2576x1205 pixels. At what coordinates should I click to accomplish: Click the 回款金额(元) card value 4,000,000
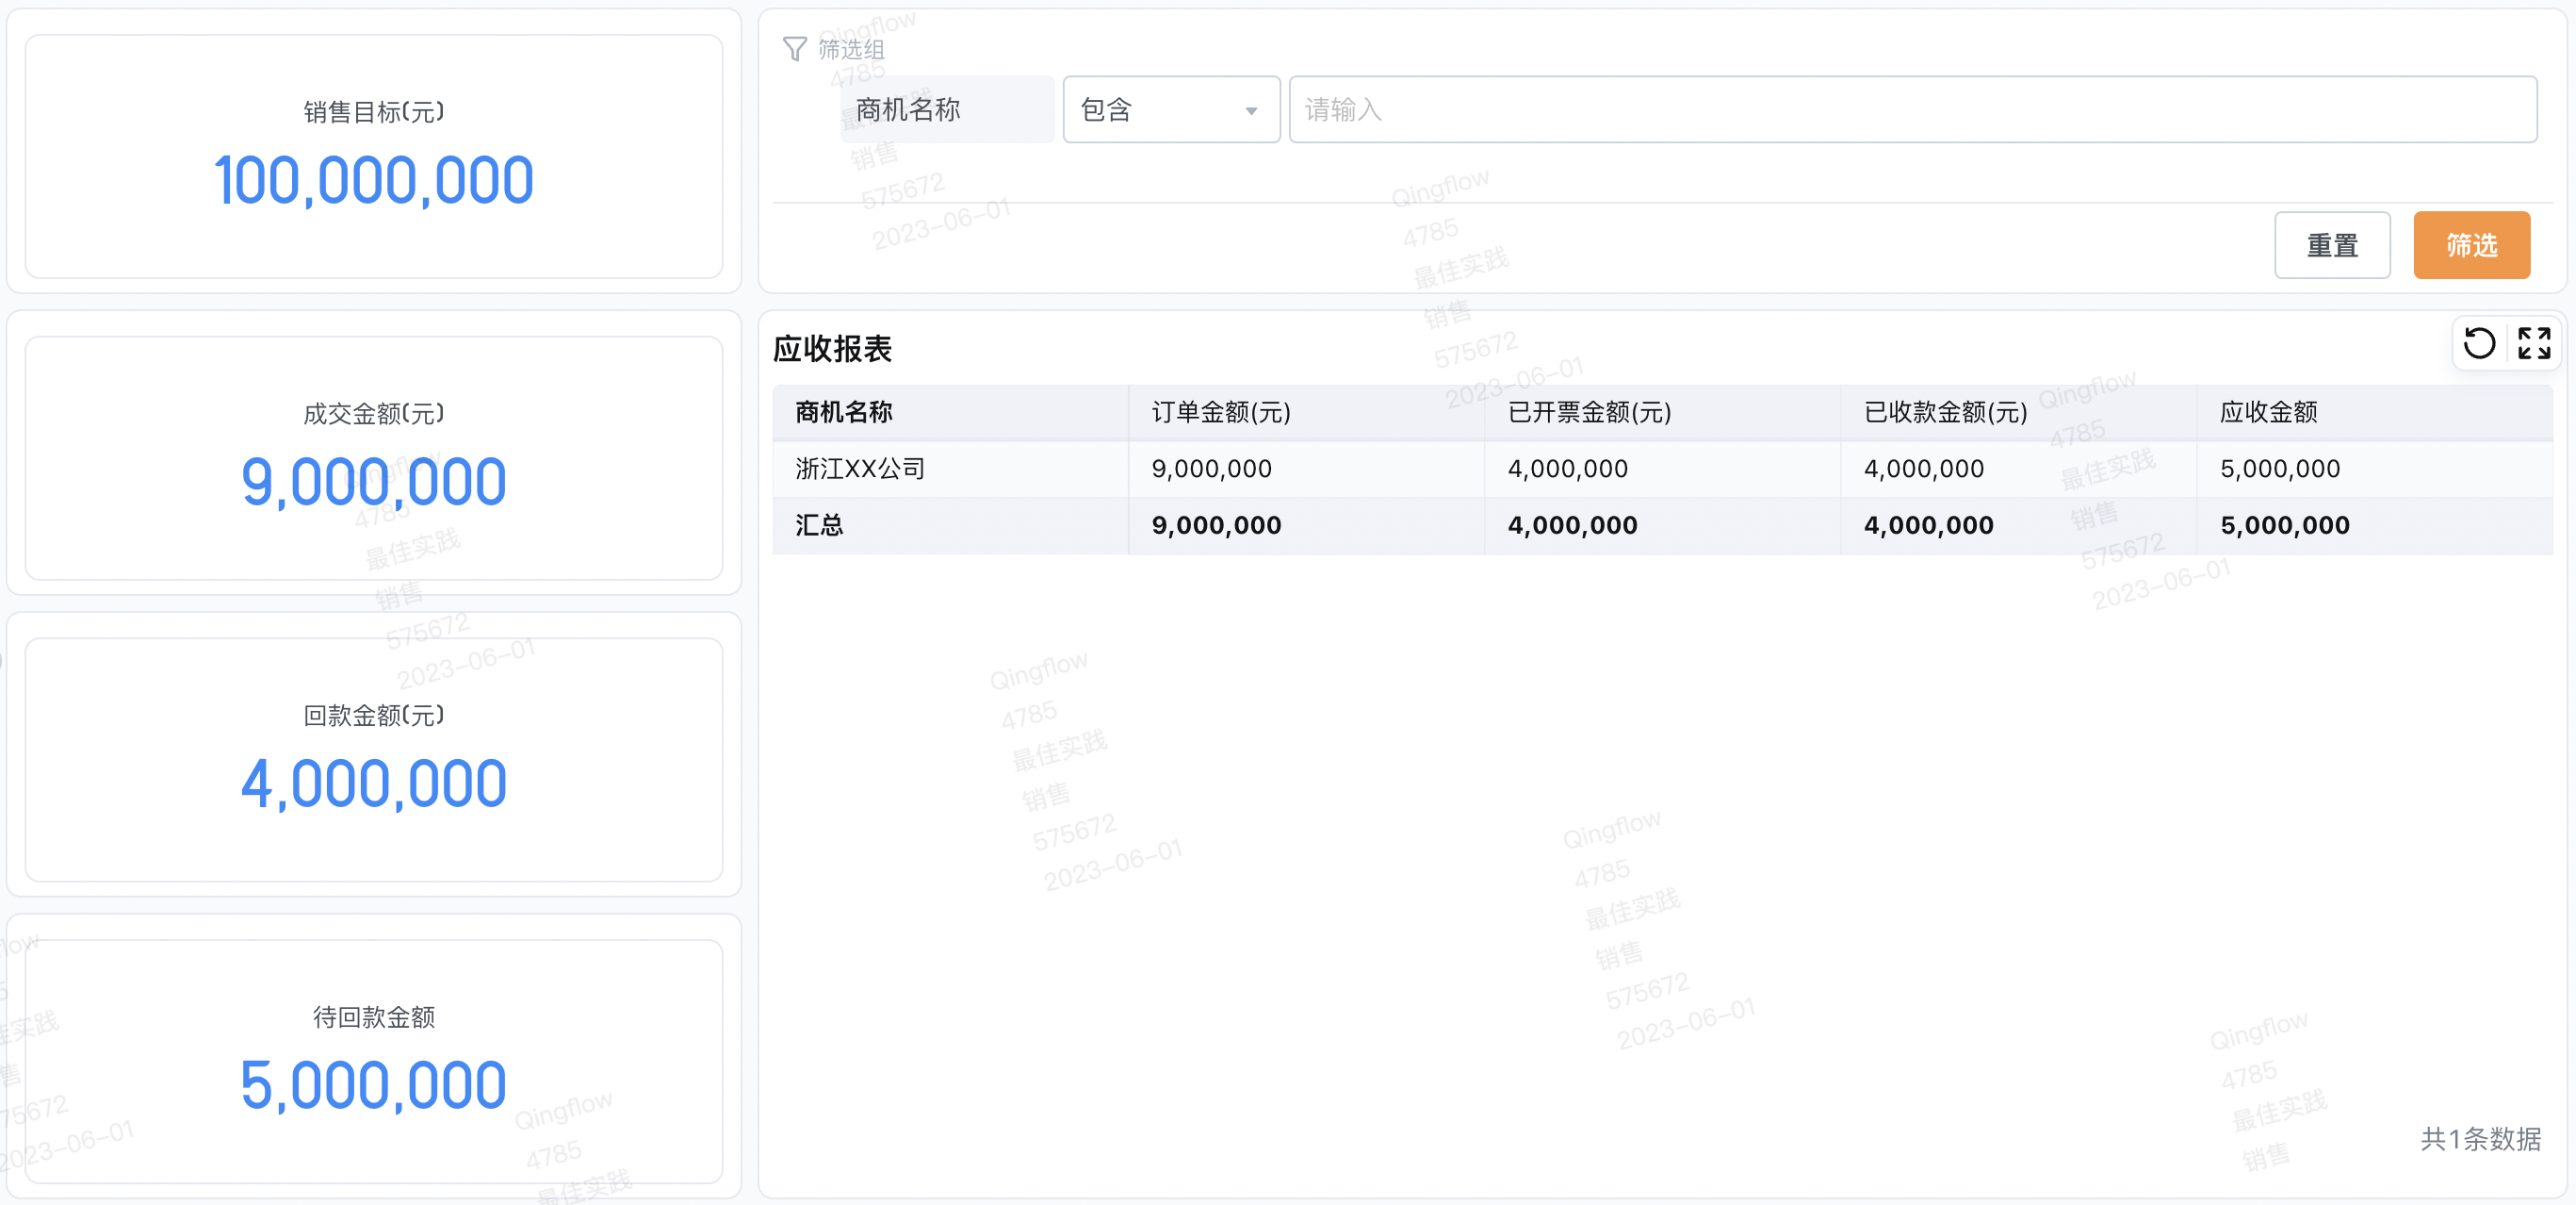point(374,784)
